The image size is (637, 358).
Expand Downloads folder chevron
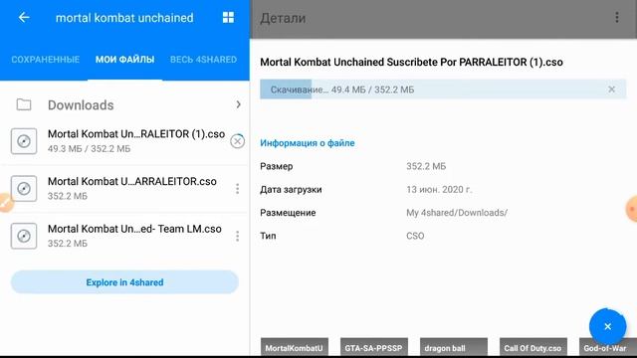tap(238, 104)
